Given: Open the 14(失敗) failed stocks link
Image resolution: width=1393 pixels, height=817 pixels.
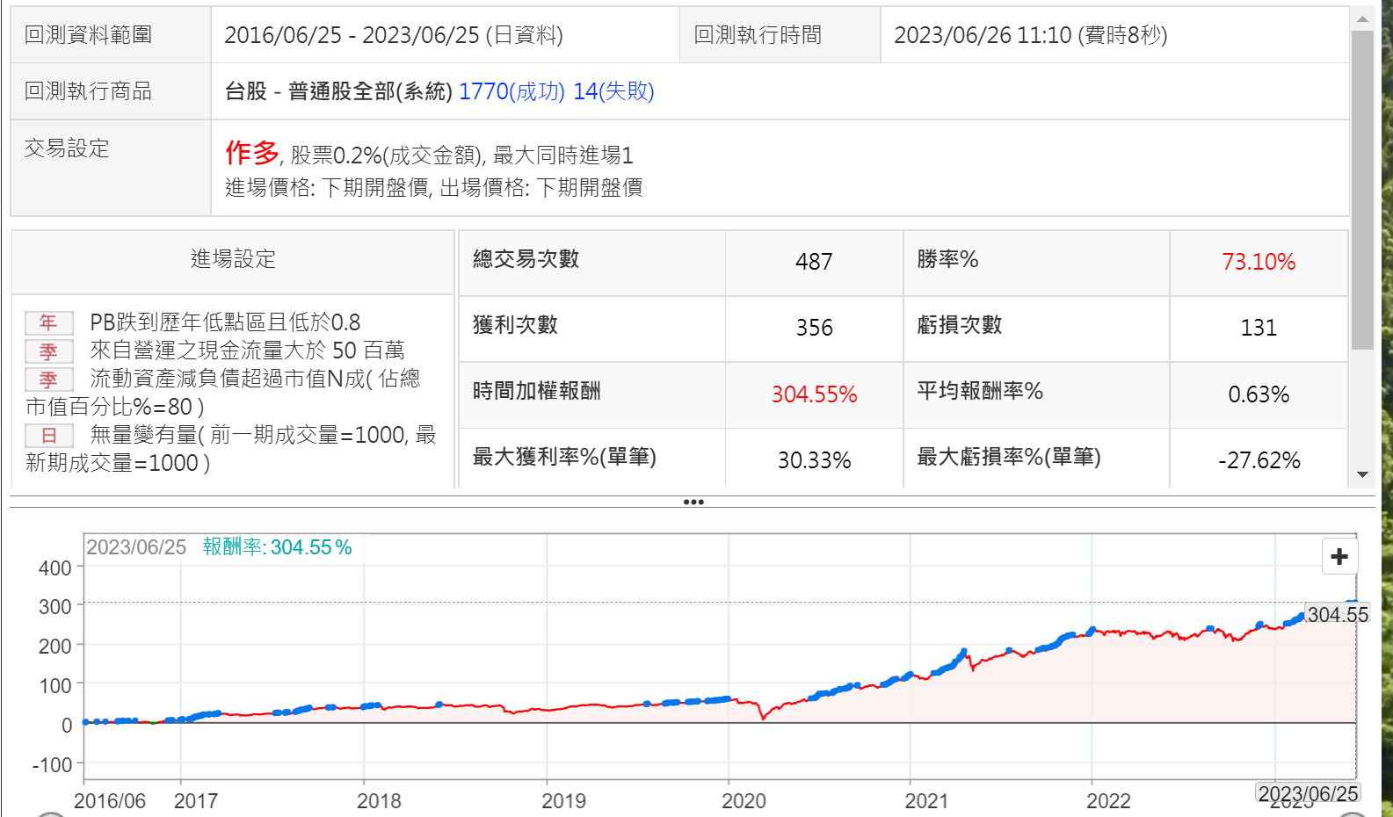Looking at the screenshot, I should pyautogui.click(x=613, y=91).
